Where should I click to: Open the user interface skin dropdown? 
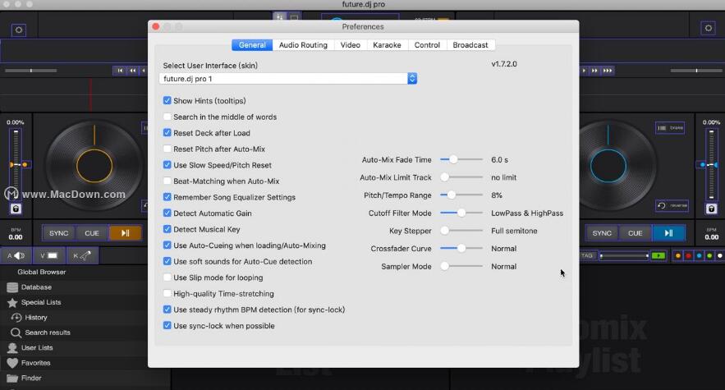(x=288, y=79)
